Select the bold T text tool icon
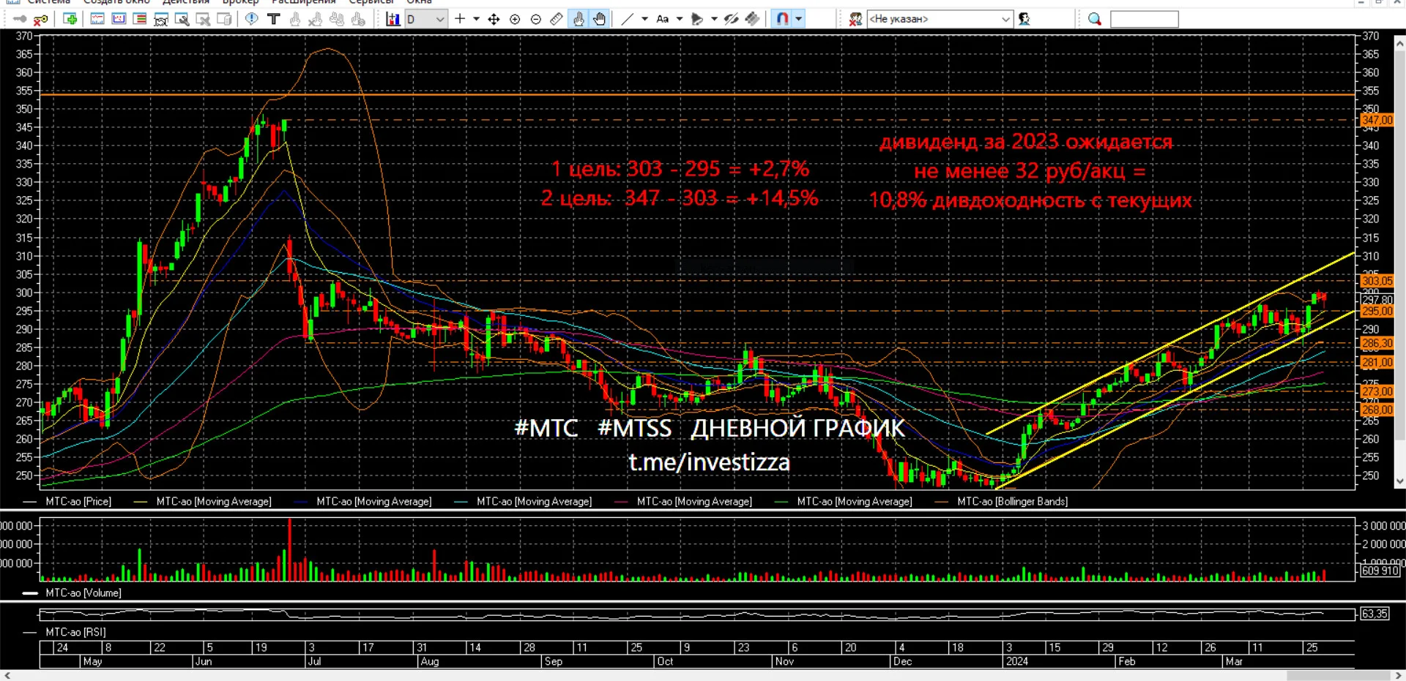The height and width of the screenshot is (681, 1406). click(x=274, y=19)
